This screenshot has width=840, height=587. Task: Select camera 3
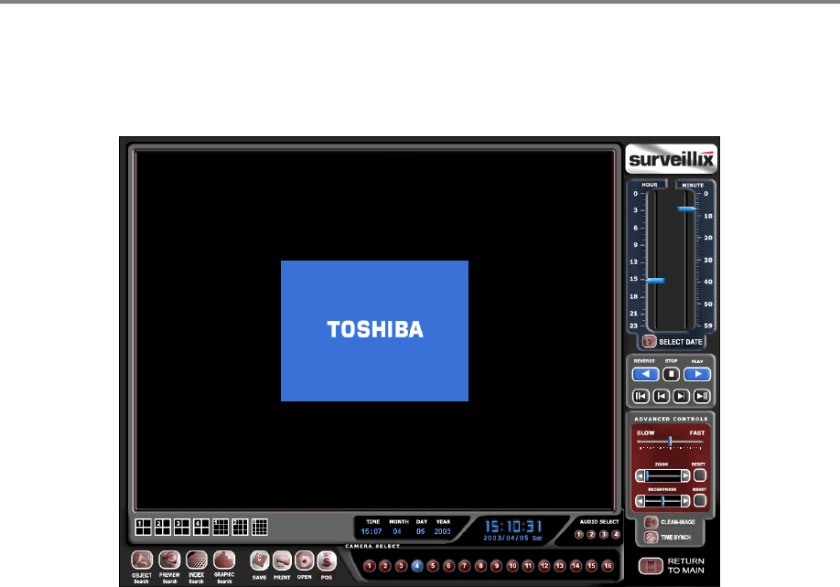coord(401,566)
